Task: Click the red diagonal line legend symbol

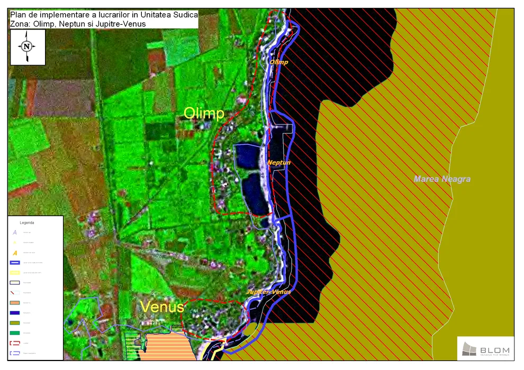Action: [15, 292]
